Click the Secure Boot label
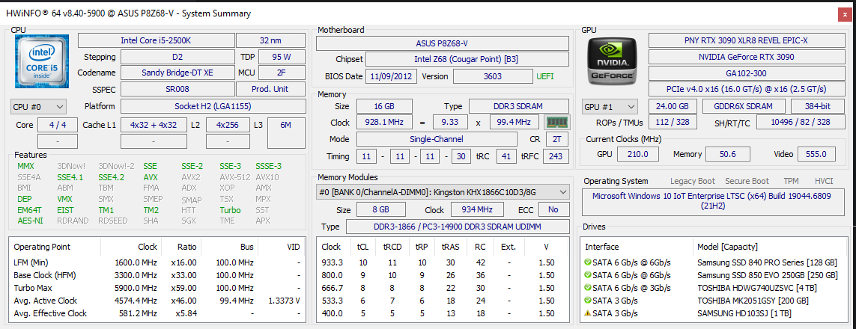 point(747,181)
